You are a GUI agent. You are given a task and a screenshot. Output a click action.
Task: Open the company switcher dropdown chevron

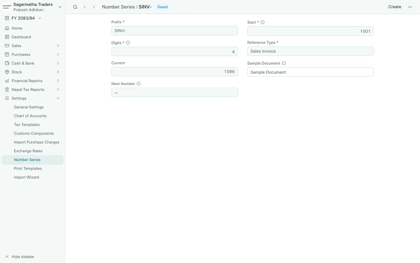pyautogui.click(x=60, y=7)
